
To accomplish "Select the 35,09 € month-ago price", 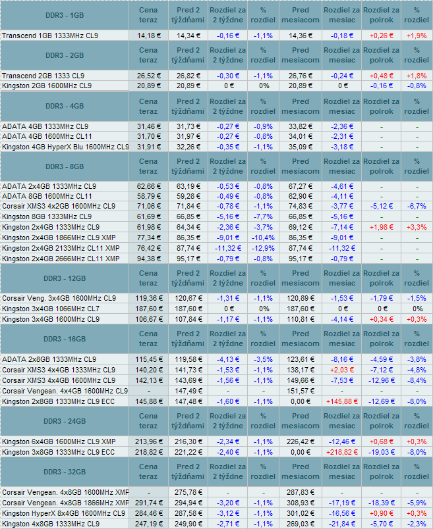I will (x=301, y=147).
